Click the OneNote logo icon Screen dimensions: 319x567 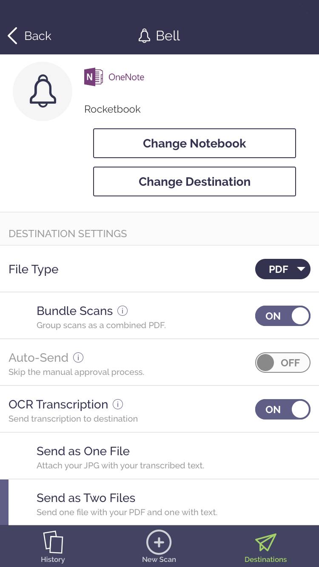pyautogui.click(x=93, y=77)
